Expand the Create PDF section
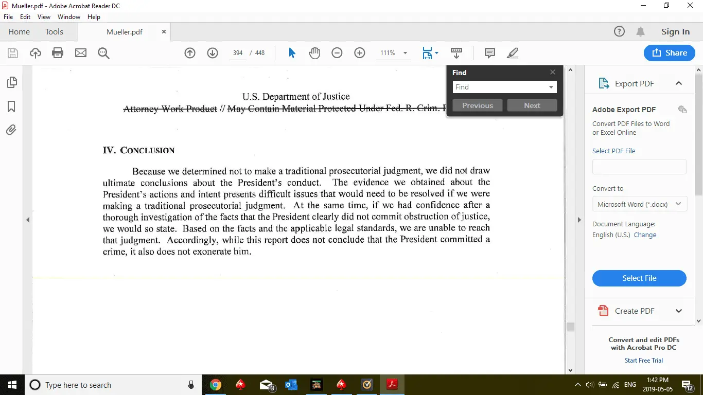 pyautogui.click(x=679, y=311)
